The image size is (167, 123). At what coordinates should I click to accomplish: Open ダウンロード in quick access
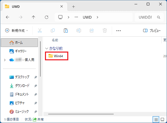click(20, 86)
